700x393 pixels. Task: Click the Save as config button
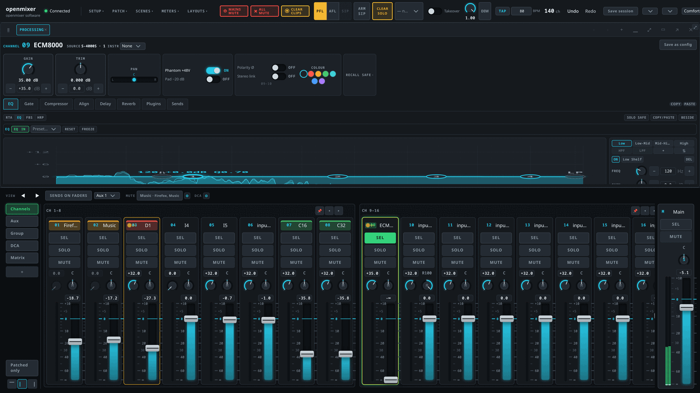pyautogui.click(x=678, y=45)
